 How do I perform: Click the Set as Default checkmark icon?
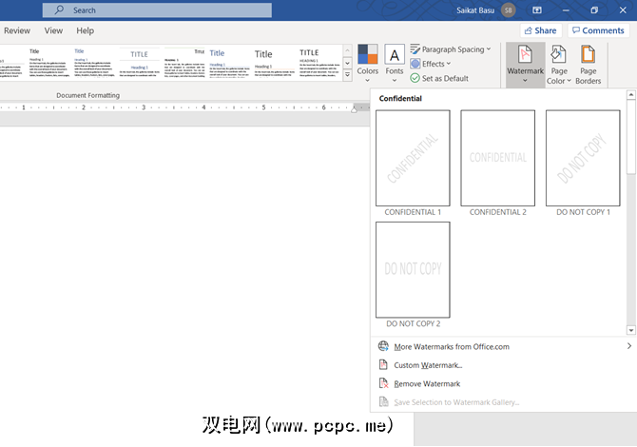point(415,79)
